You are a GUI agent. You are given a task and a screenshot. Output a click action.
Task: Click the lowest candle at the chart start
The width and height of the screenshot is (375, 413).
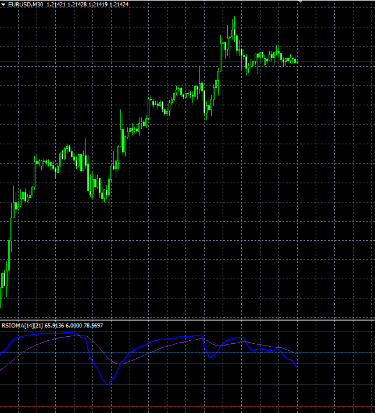1,300
